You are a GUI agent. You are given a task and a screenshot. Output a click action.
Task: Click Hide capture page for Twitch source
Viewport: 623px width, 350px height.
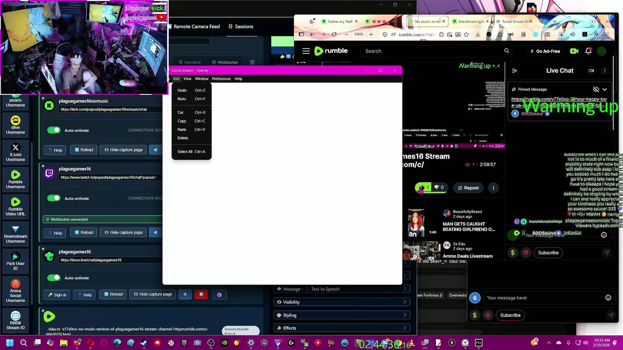tap(124, 232)
